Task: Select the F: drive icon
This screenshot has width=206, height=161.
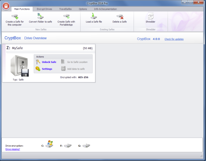Action: (68, 145)
